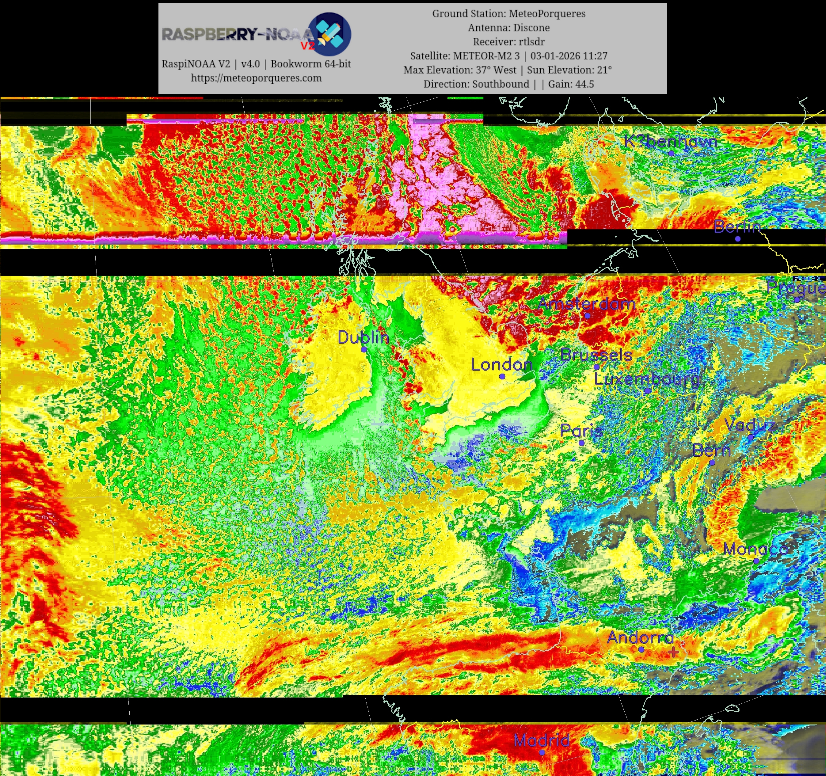Click the Vaduz city label
This screenshot has width=826, height=776.
(x=750, y=425)
